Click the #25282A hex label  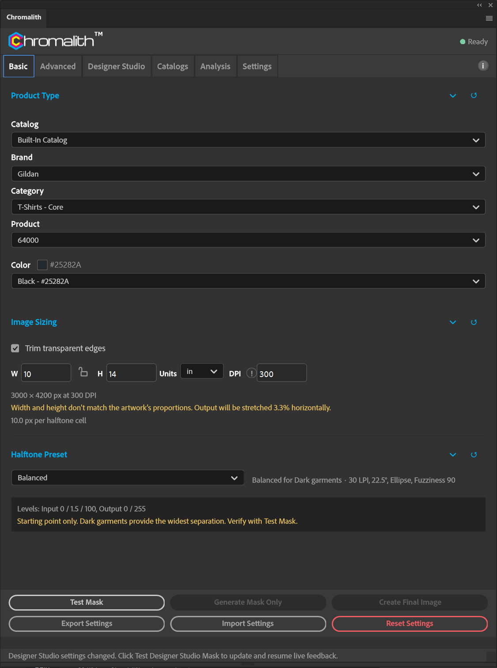[65, 265]
